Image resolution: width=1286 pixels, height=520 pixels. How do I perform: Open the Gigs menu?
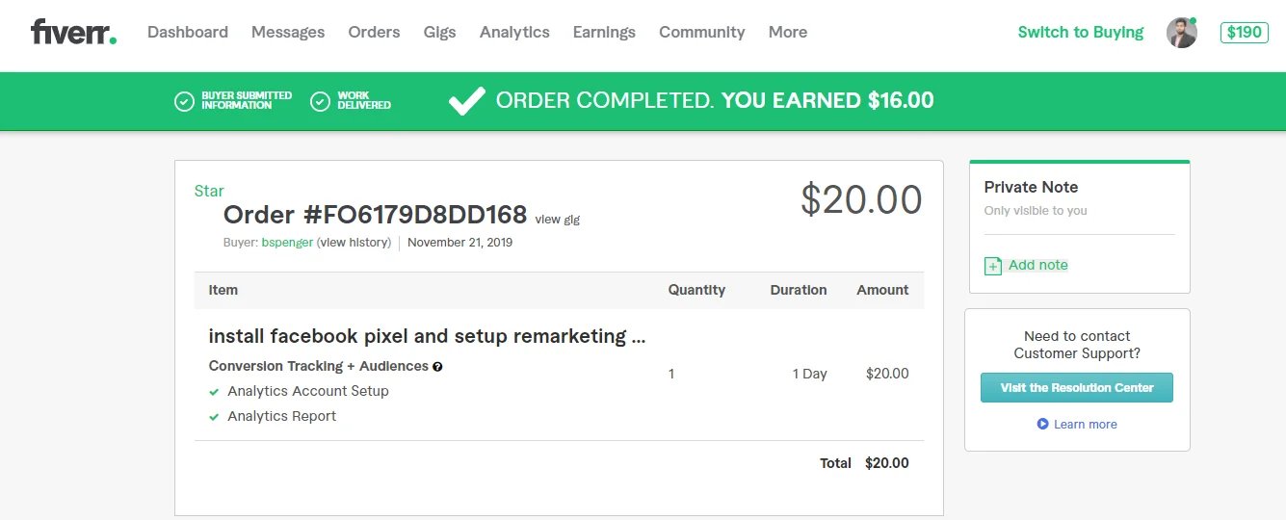(x=439, y=32)
